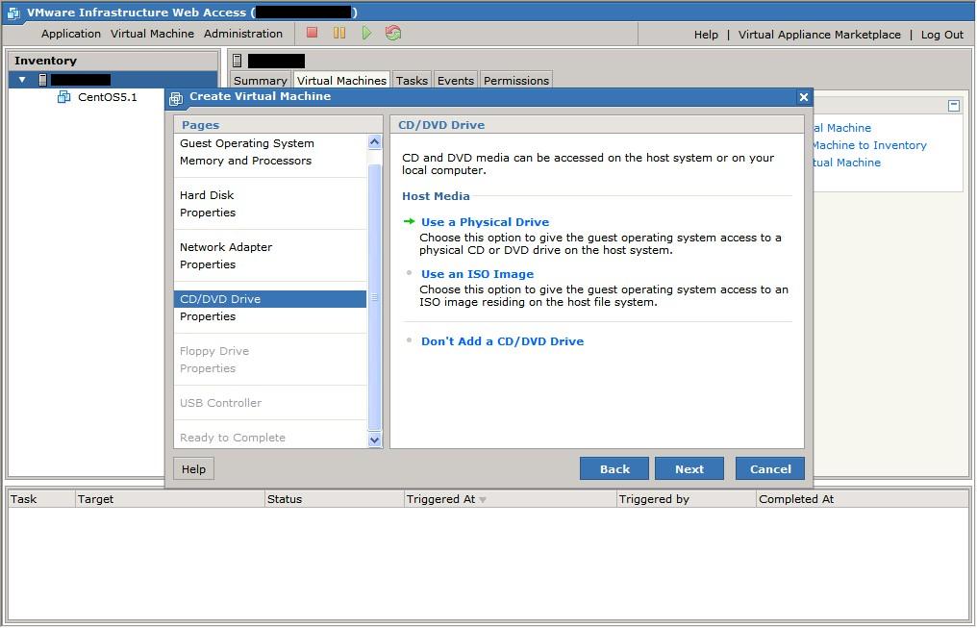Switch to the Tasks tab

(x=412, y=81)
